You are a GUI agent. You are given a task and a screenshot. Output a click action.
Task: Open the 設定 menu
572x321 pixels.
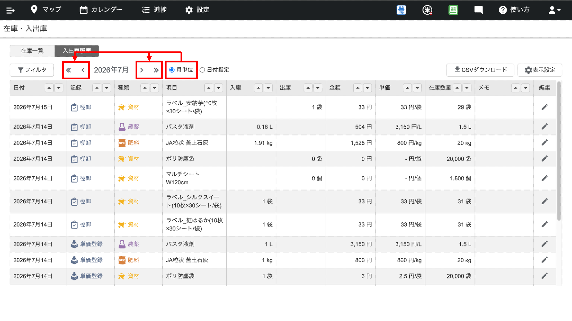coord(197,10)
